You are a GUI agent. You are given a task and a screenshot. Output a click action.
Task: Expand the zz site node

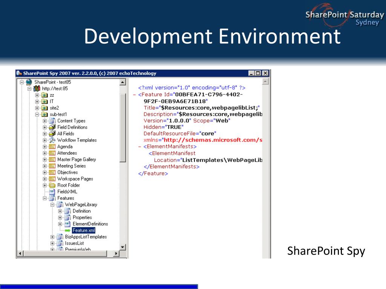pyautogui.click(x=37, y=95)
